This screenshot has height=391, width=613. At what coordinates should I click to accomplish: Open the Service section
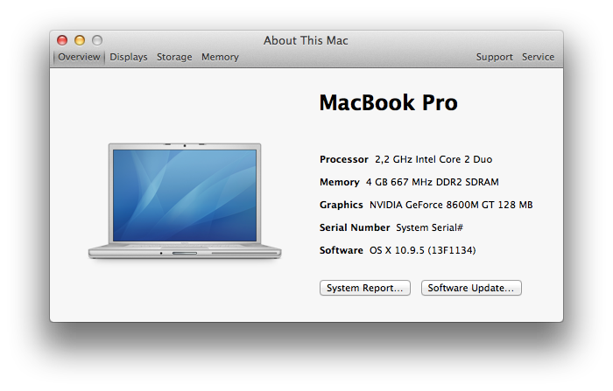538,57
